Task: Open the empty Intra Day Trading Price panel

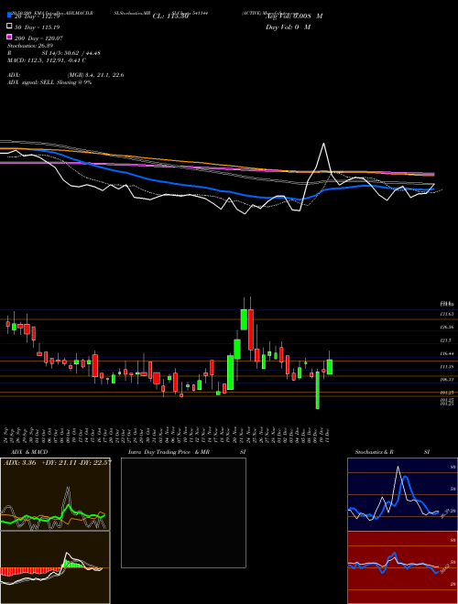Action: pos(183,512)
